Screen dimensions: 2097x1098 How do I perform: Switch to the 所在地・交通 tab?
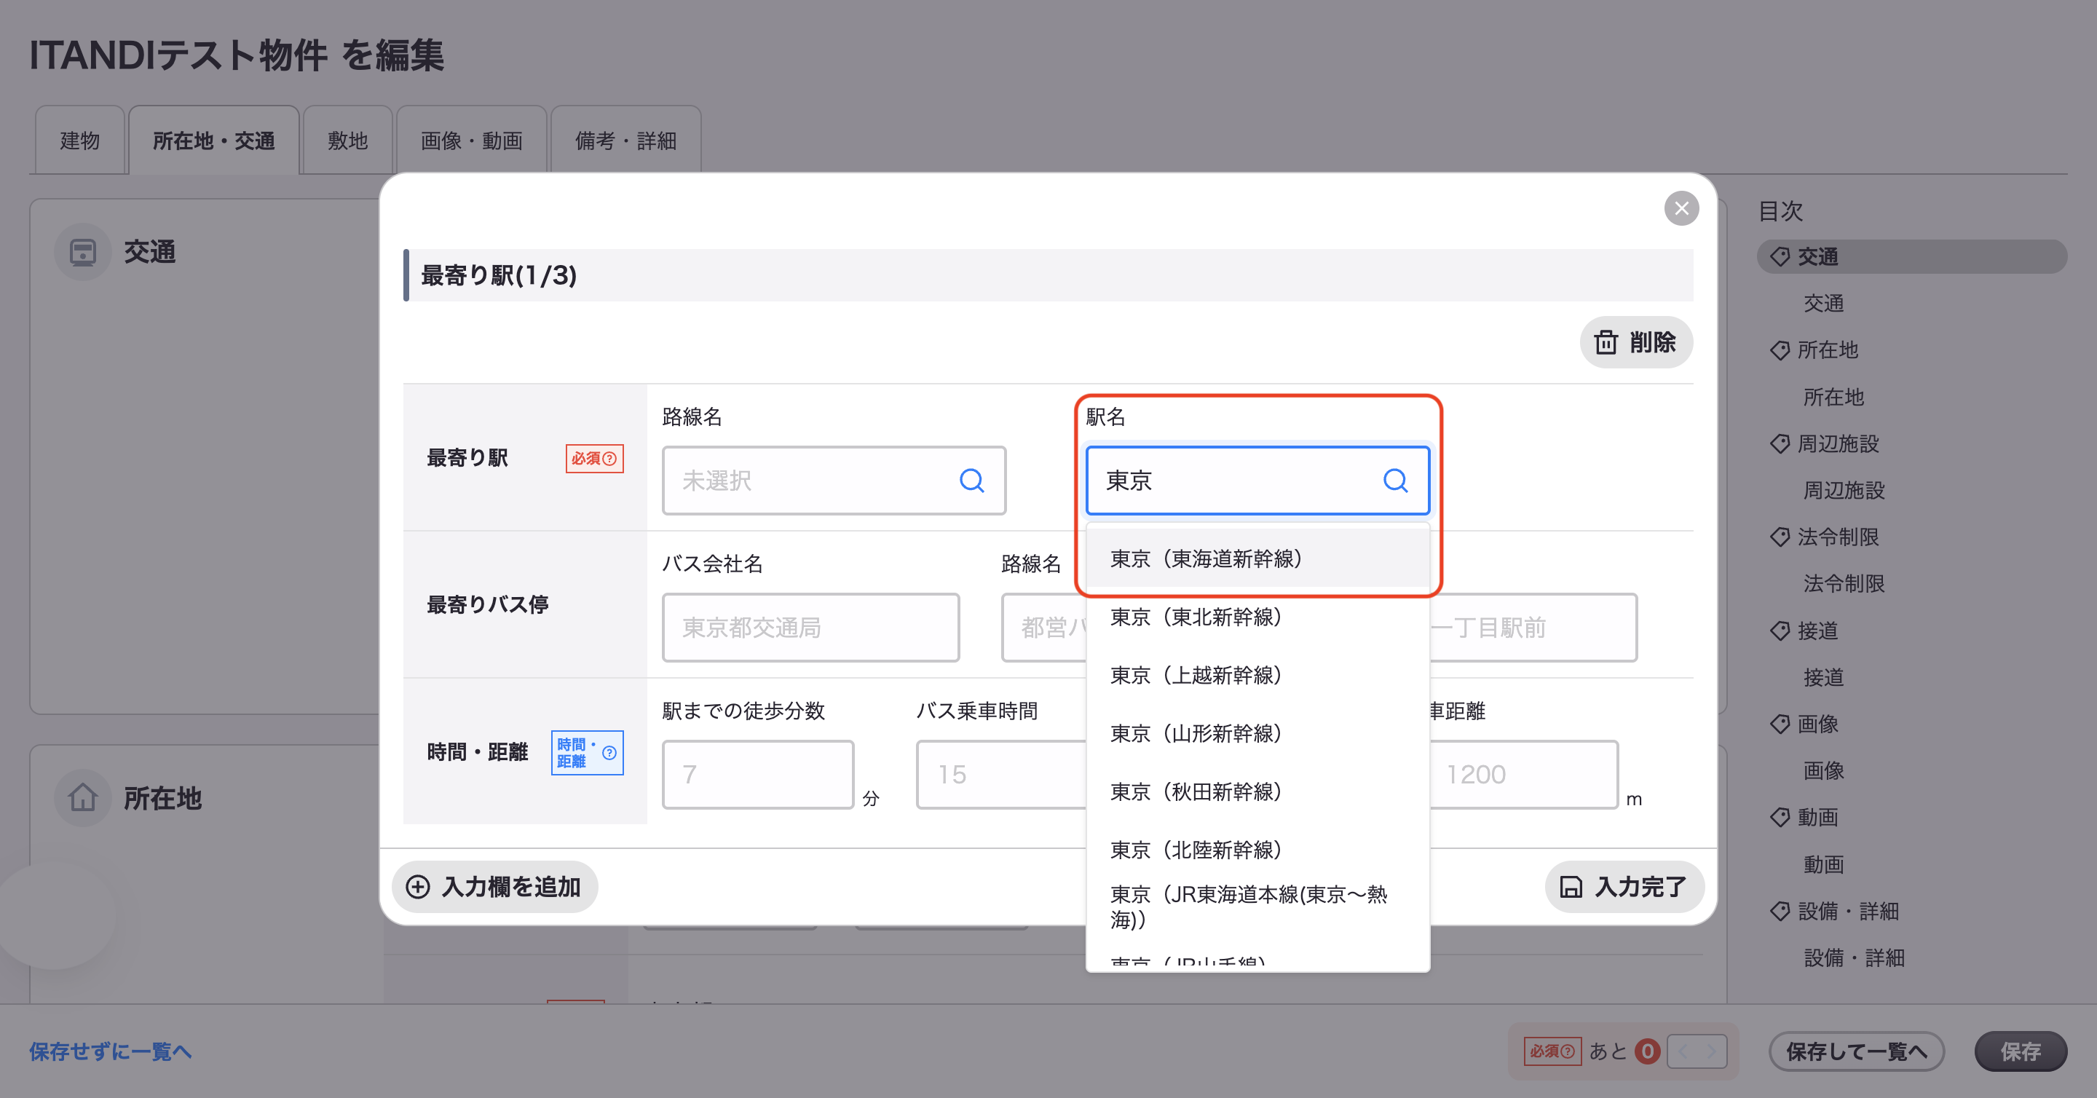point(214,140)
